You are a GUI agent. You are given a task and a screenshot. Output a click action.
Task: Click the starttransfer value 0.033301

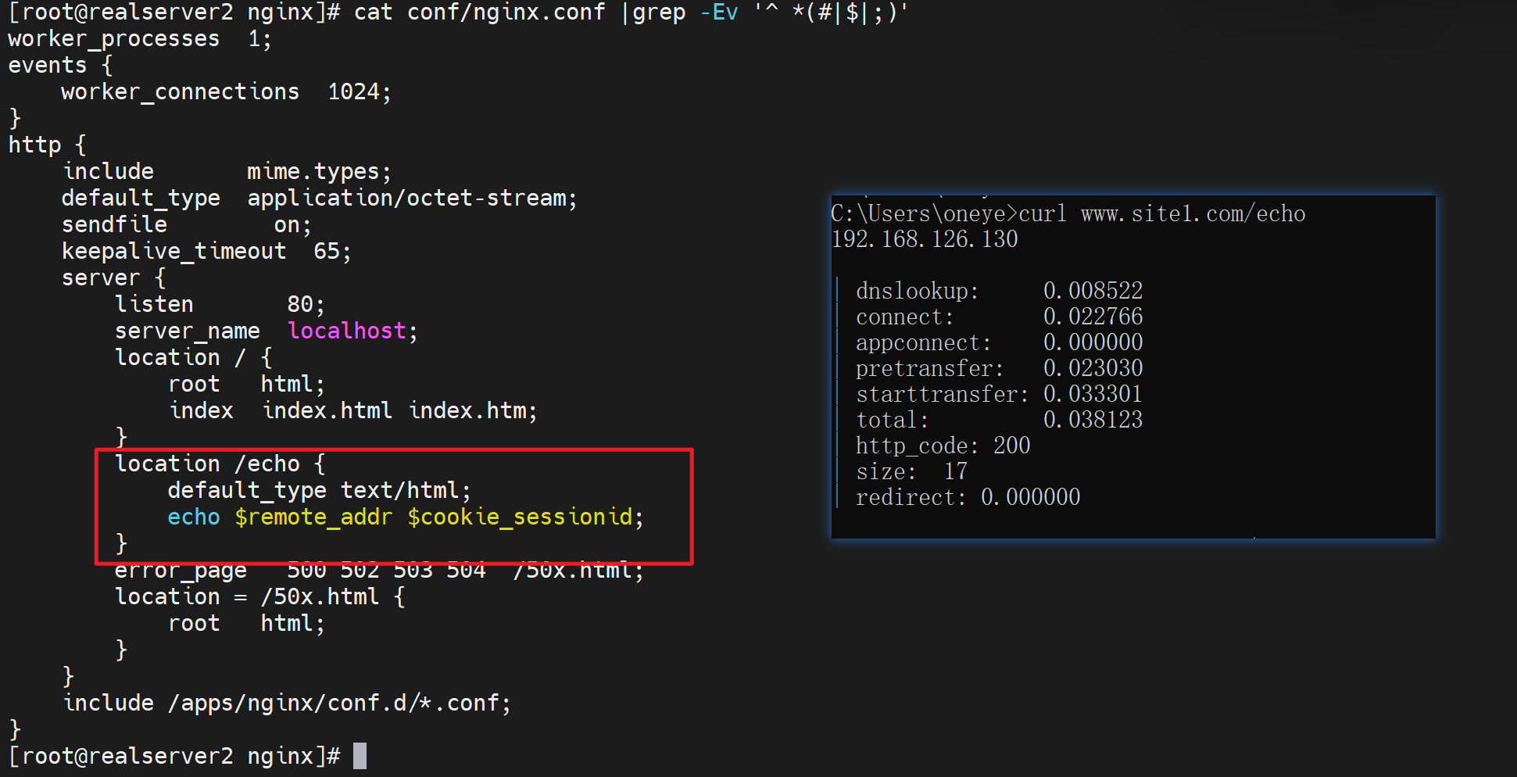[x=1093, y=394]
